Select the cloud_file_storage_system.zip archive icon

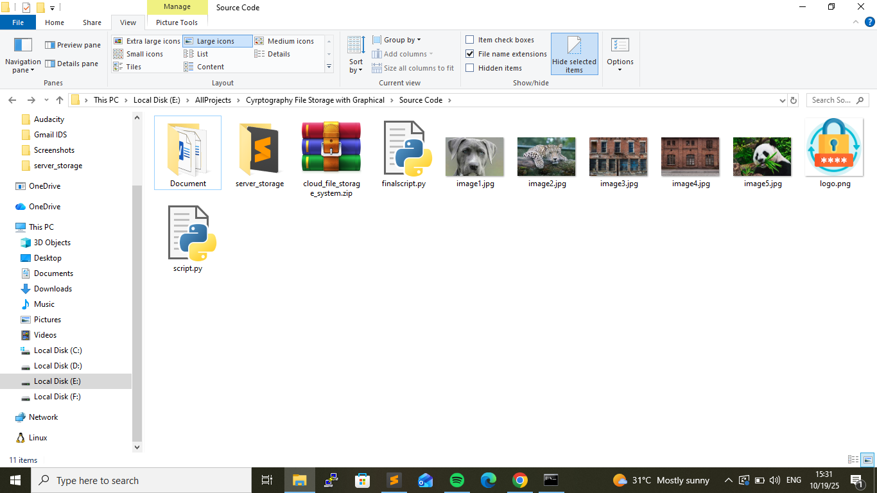point(331,148)
